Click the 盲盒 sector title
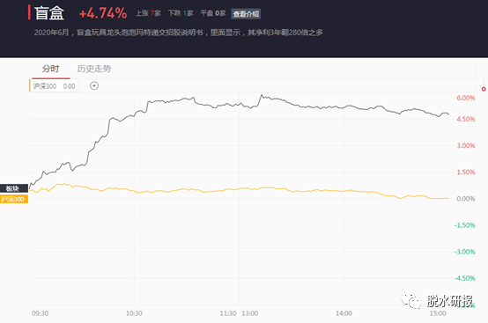The height and width of the screenshot is (323, 488). point(49,13)
